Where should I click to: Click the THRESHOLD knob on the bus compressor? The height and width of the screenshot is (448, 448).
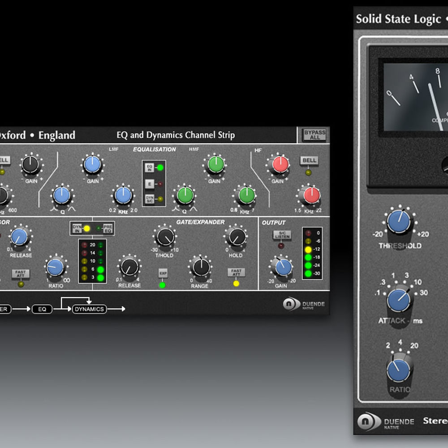coord(399,221)
